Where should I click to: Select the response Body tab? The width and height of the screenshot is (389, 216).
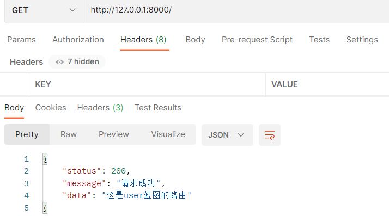(14, 108)
